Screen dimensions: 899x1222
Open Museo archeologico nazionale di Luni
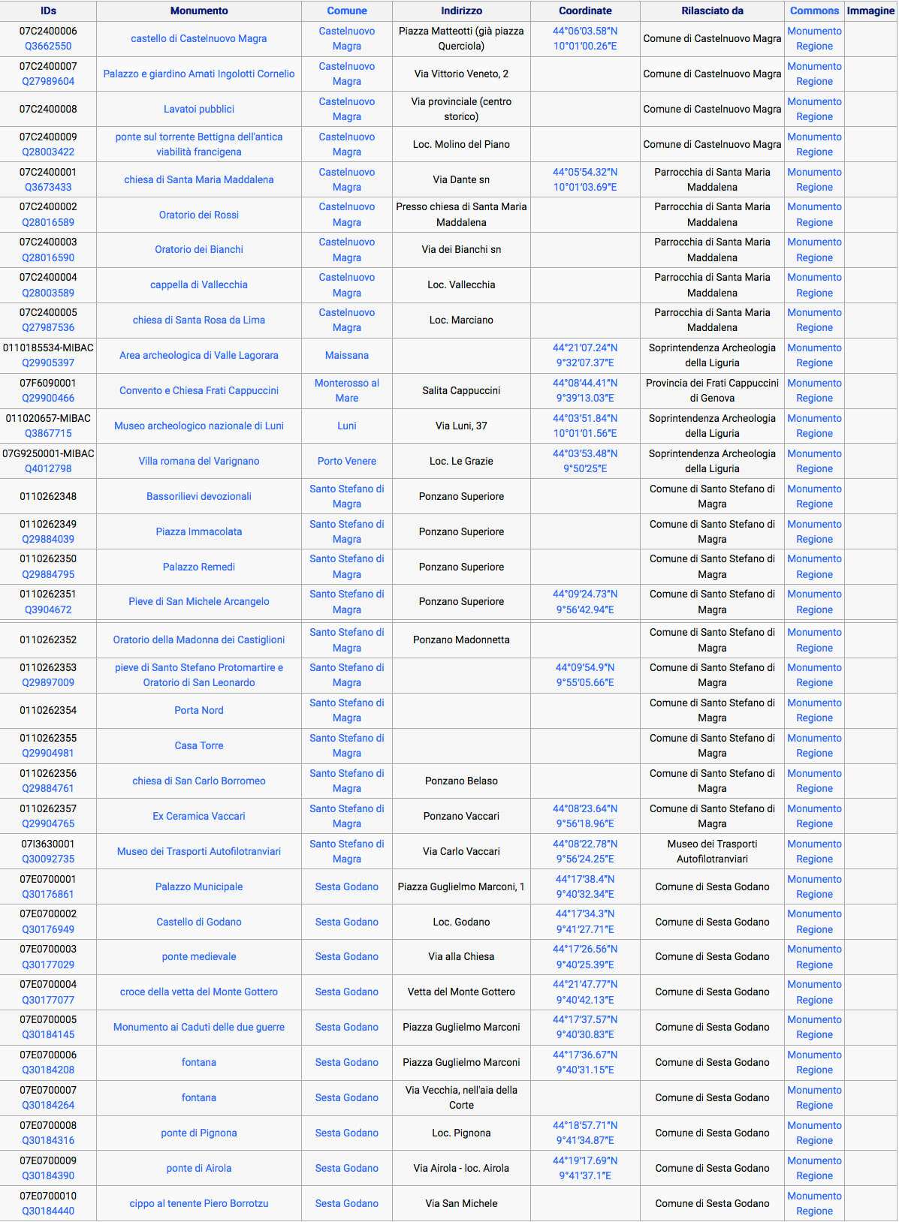tap(199, 426)
